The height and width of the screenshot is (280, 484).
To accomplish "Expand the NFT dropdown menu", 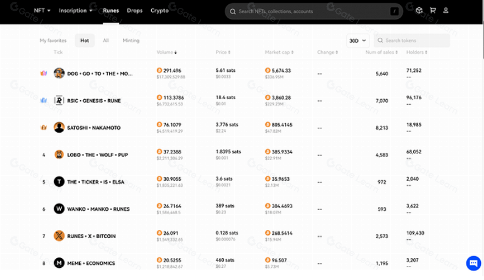I will point(42,10).
